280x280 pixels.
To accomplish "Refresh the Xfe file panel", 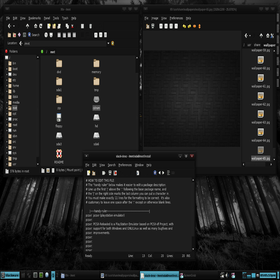I will pos(41,26).
